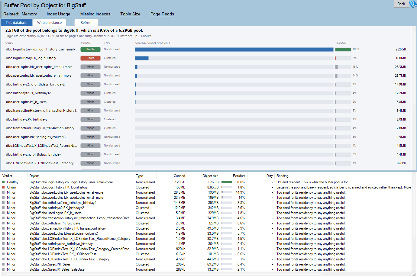Switch to Whole instance view
417x277 pixels.
click(x=50, y=23)
